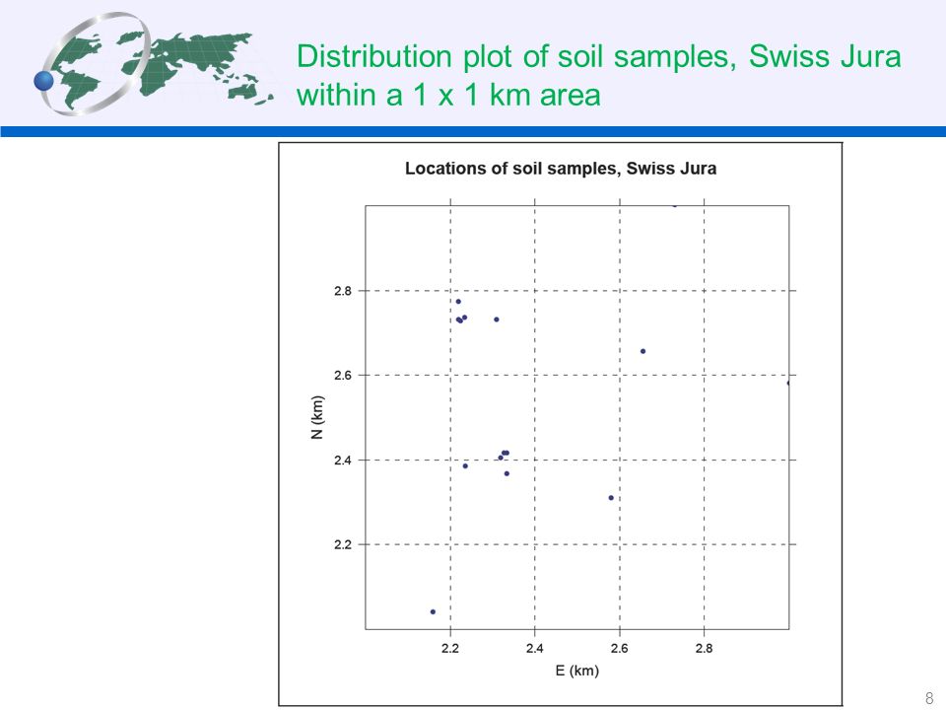Click the 'N (km)' y-axis label
The image size is (946, 710).
point(316,417)
